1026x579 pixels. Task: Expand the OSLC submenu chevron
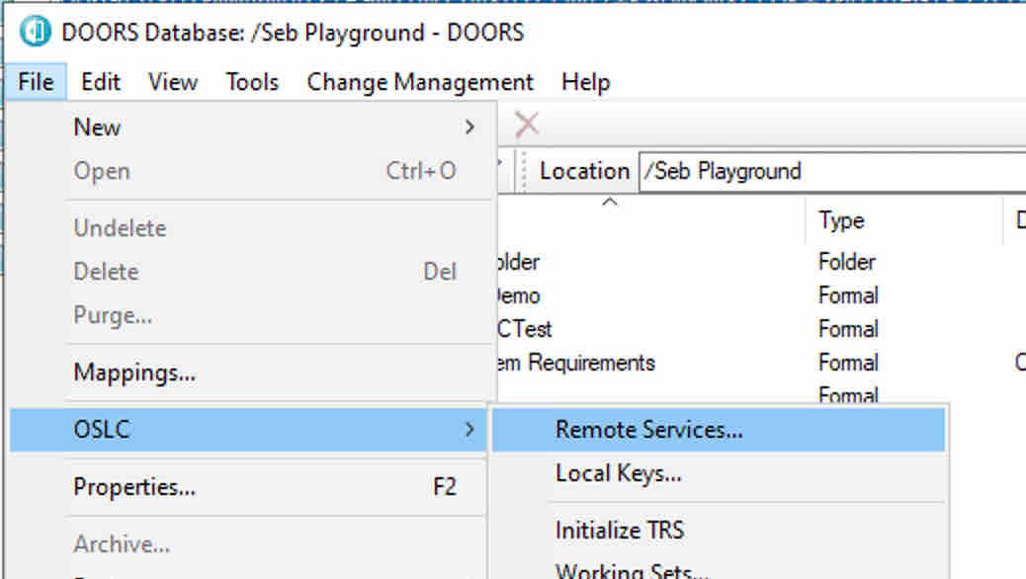(470, 429)
